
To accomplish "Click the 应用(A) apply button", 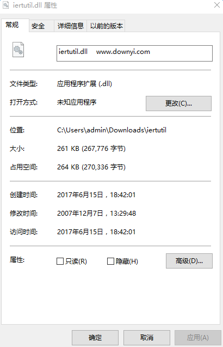I will click(198, 338).
